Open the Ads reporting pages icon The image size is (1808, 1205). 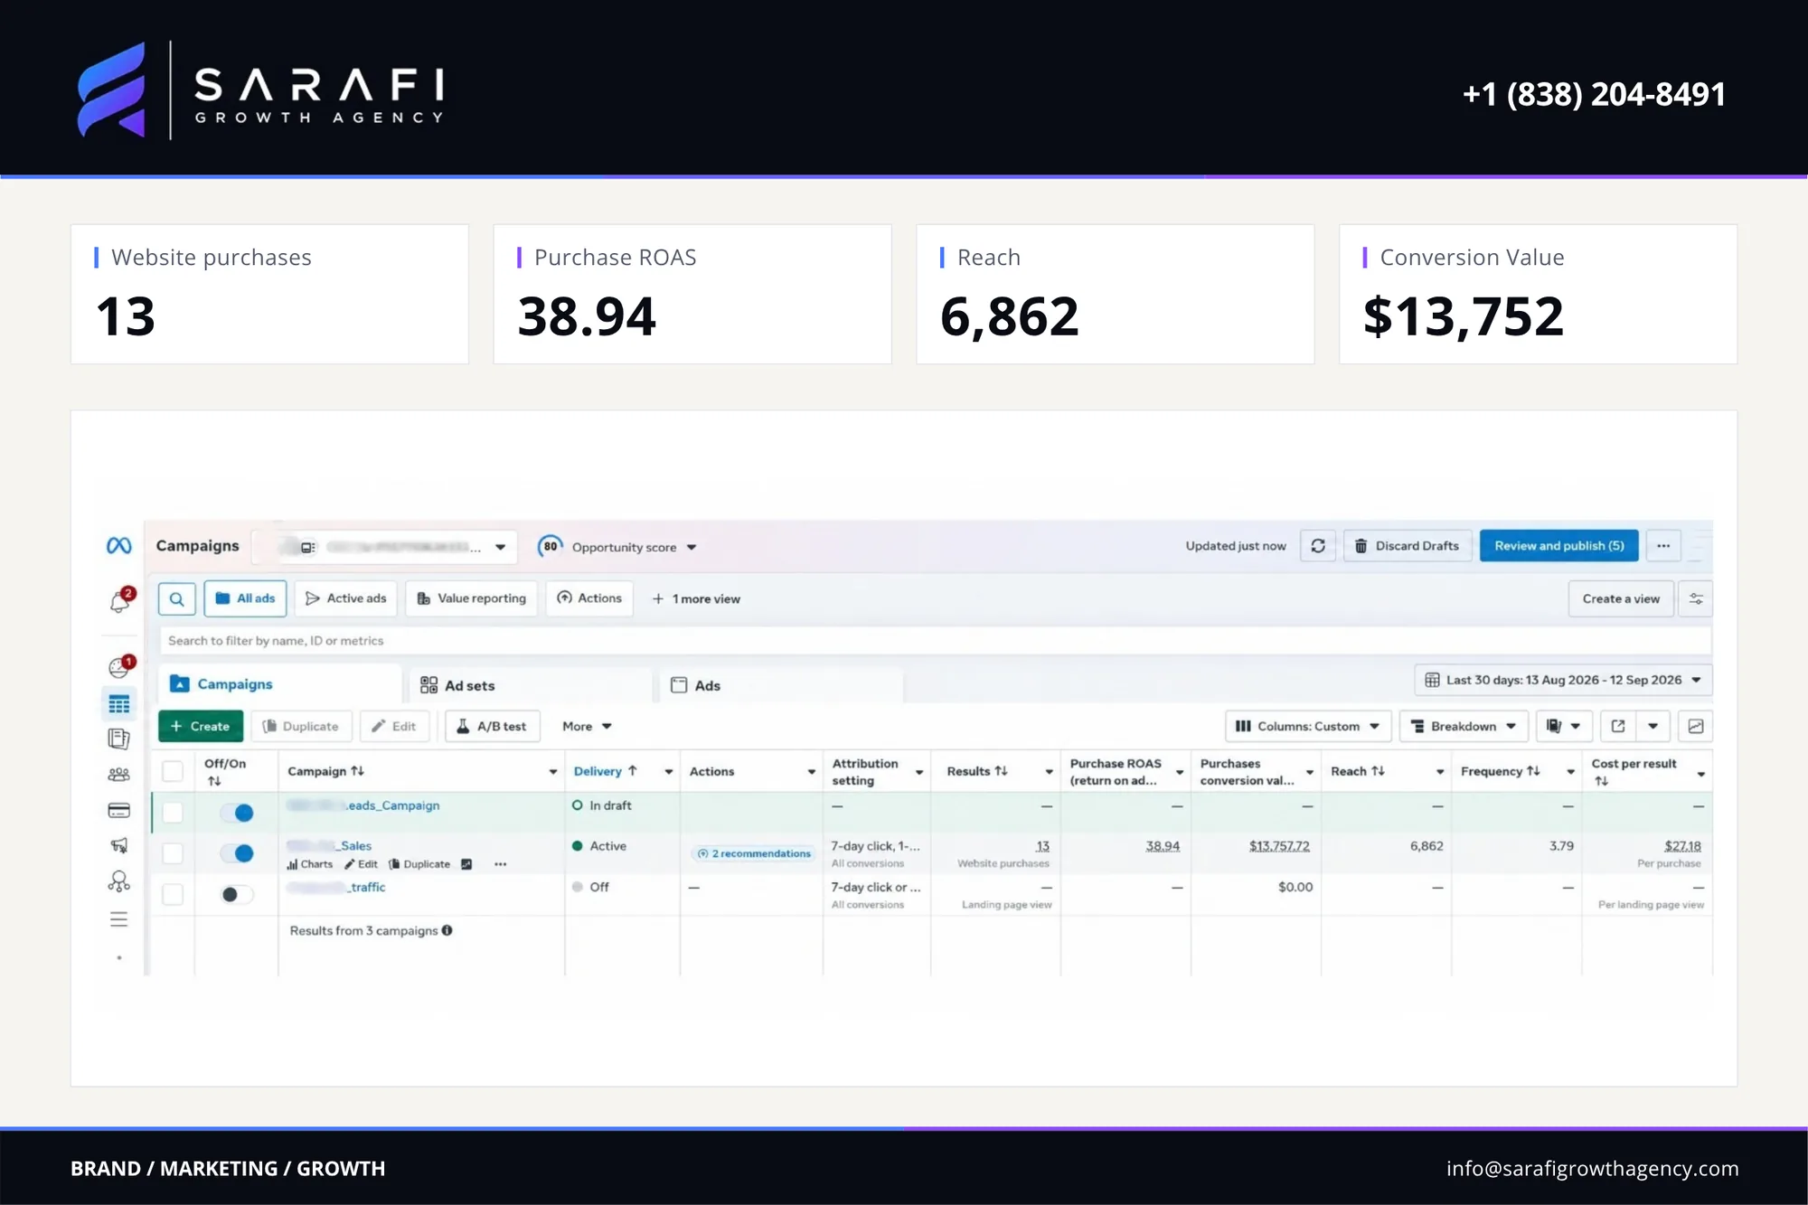point(118,739)
